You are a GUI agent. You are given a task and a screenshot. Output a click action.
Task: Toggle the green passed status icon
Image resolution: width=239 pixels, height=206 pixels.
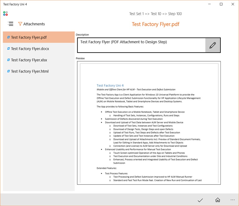[4, 12]
